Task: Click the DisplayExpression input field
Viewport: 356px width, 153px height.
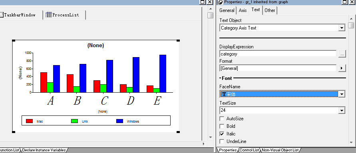Action: click(x=278, y=54)
